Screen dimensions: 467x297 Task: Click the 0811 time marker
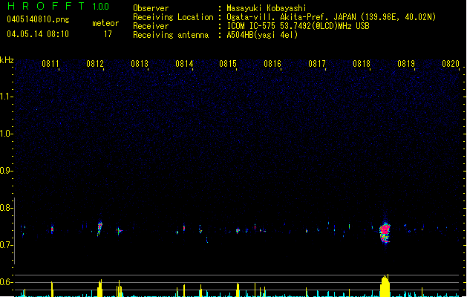pos(50,64)
